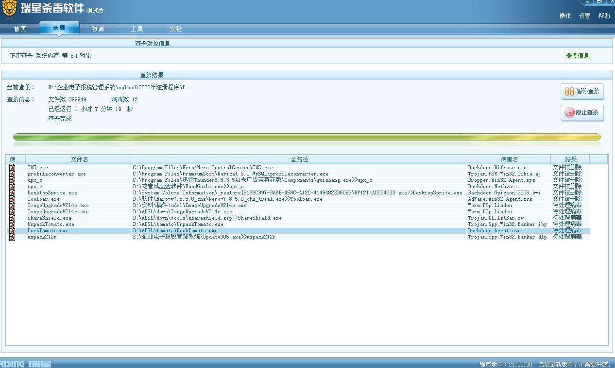The image size is (615, 368).
Task: Select PackTomato.exe file name
Action: (x=48, y=231)
